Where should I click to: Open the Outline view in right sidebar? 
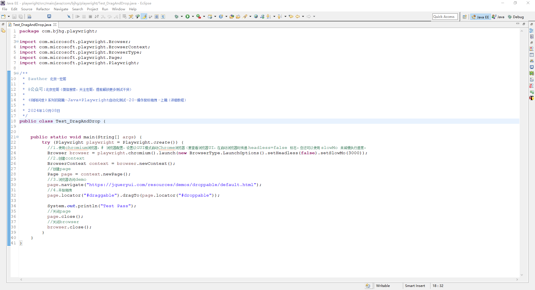[x=531, y=31]
